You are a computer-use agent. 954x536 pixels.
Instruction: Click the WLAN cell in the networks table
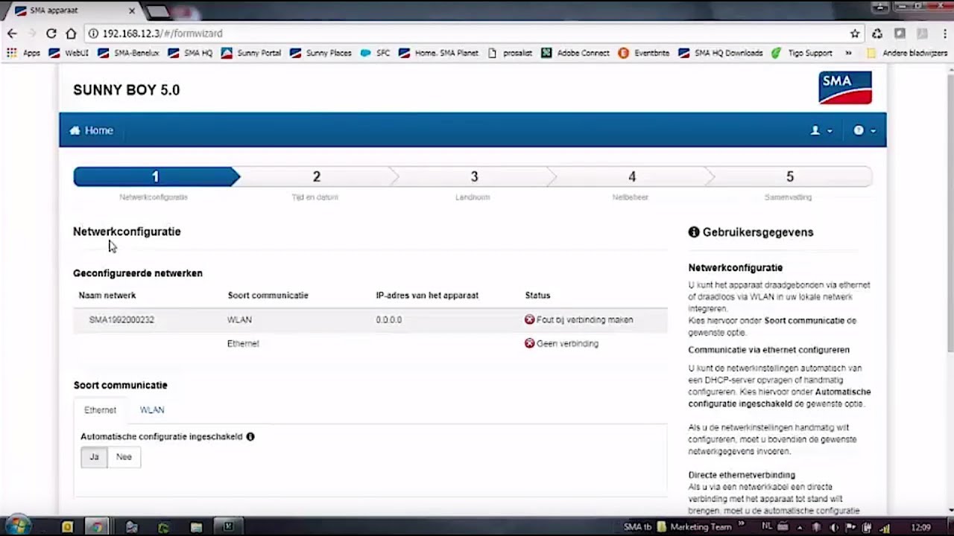[239, 320]
